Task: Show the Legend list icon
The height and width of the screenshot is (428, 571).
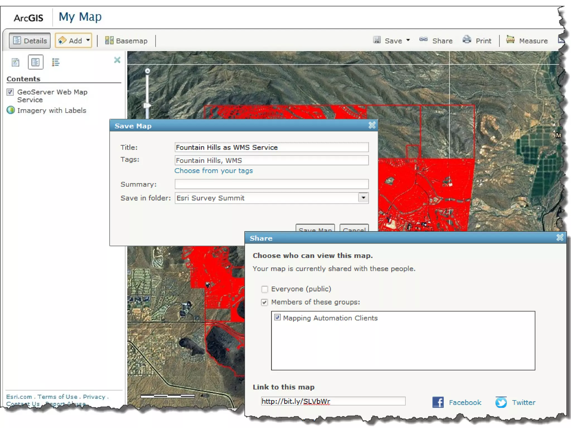Action: click(x=55, y=62)
